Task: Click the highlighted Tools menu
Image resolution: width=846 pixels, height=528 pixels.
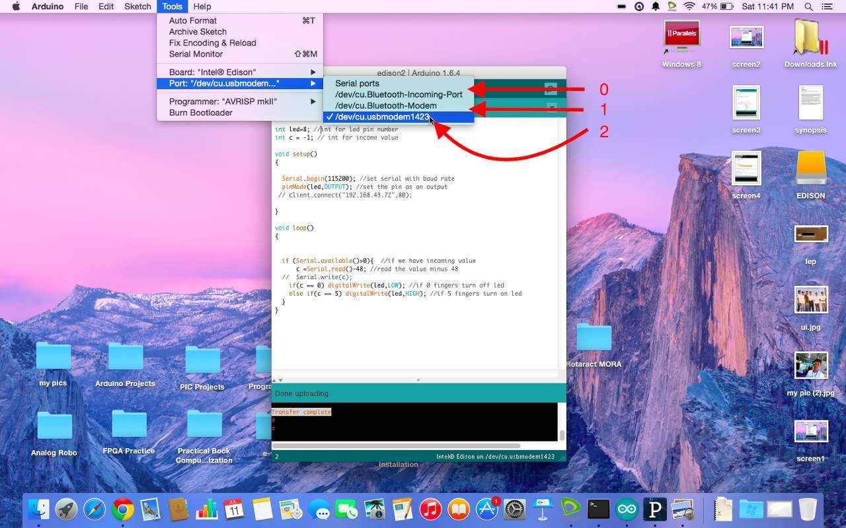Action: click(x=172, y=7)
